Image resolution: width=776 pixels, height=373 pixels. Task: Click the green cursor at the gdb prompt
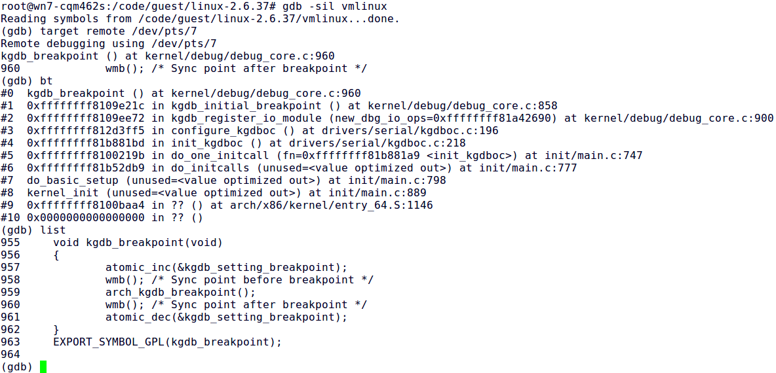pos(43,366)
